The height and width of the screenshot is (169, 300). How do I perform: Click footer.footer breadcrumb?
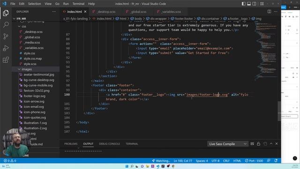click(x=182, y=19)
